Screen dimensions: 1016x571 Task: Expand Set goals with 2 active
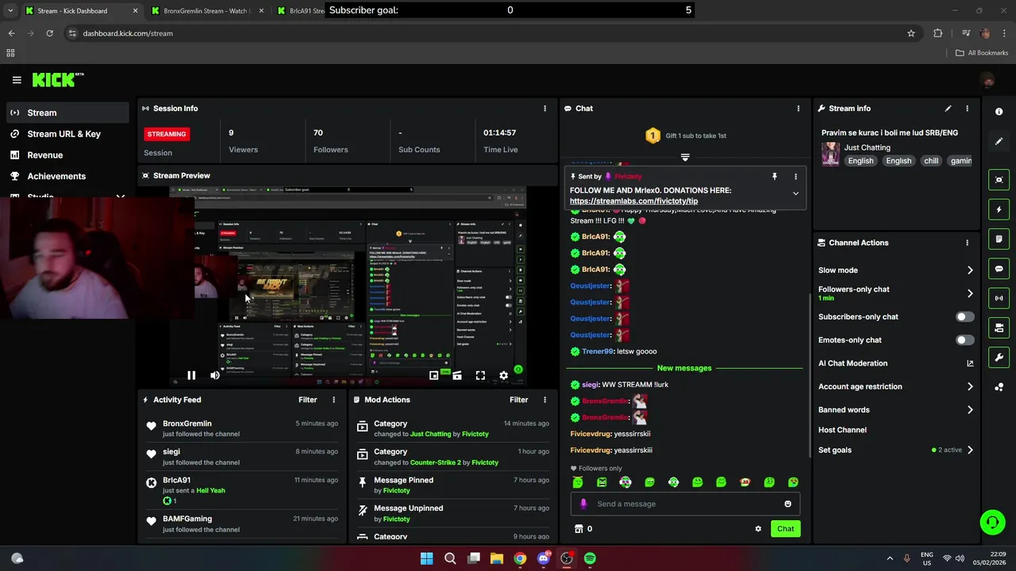970,450
